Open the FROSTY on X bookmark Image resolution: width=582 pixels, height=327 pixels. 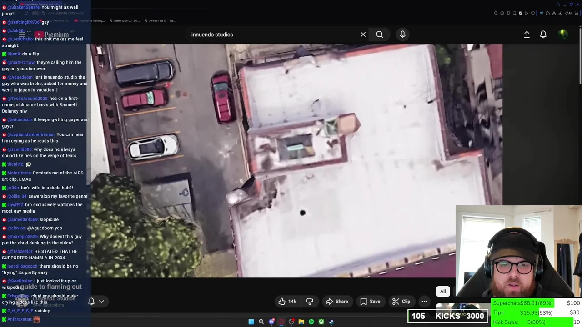click(160, 20)
